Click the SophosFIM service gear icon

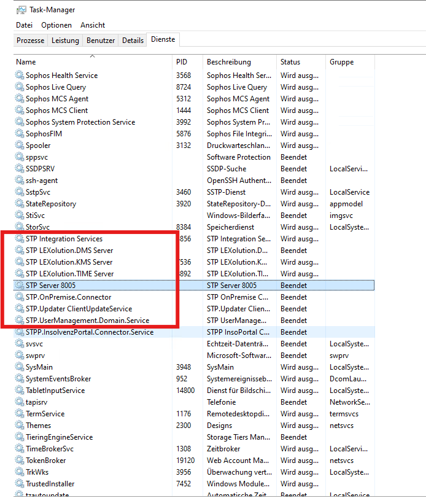pyautogui.click(x=20, y=133)
